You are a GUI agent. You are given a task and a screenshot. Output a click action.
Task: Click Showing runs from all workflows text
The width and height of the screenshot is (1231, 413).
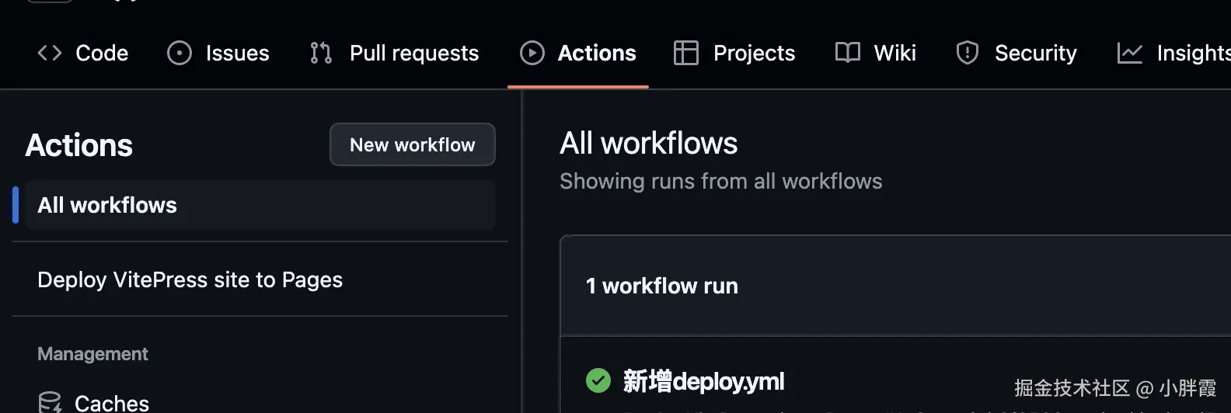tap(721, 182)
